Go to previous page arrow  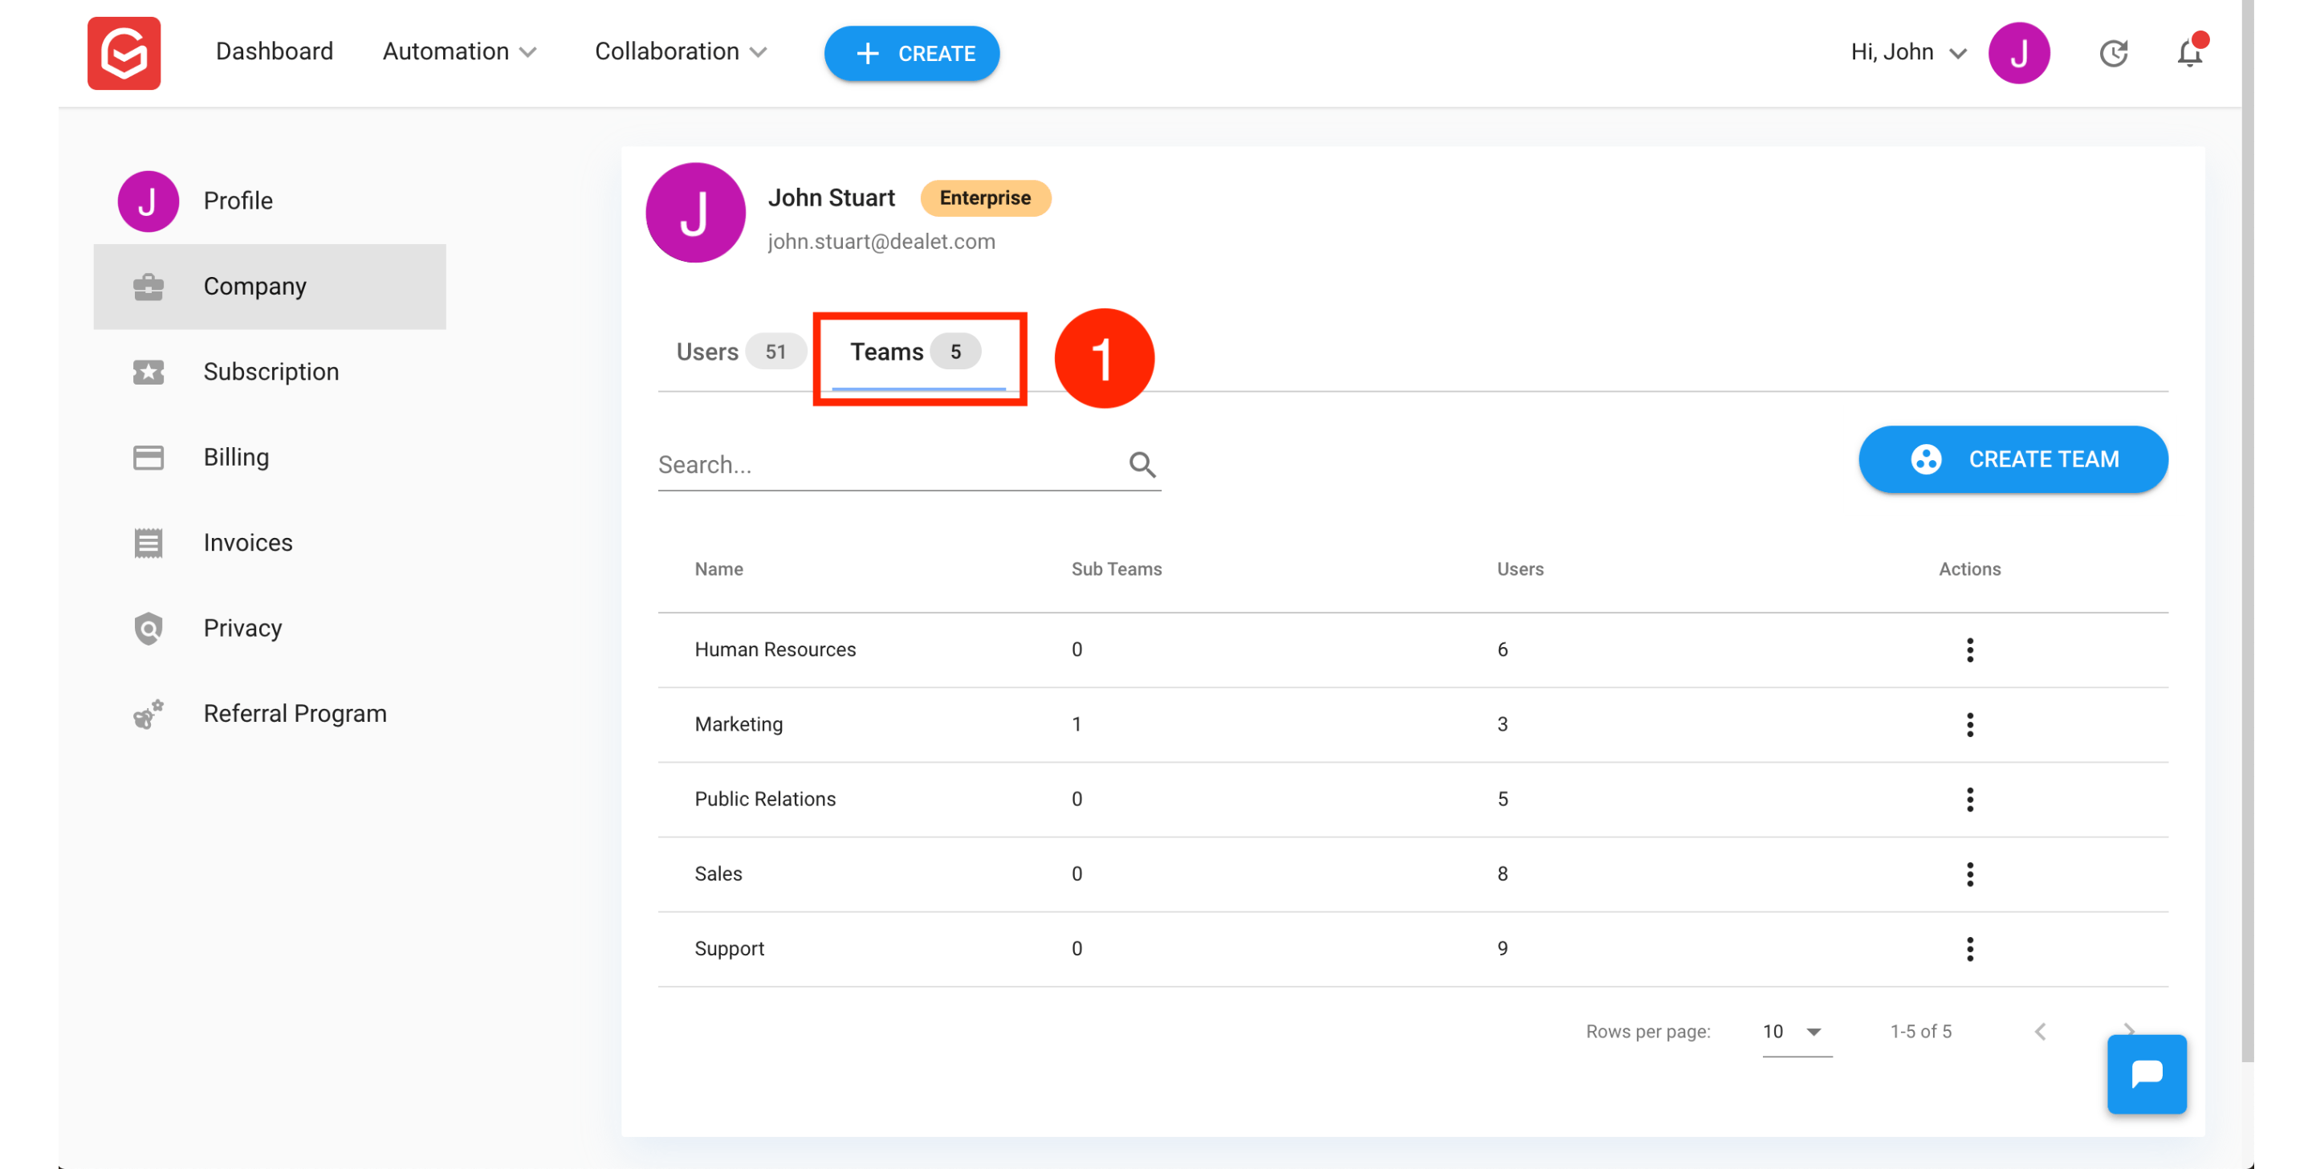coord(2040,1032)
